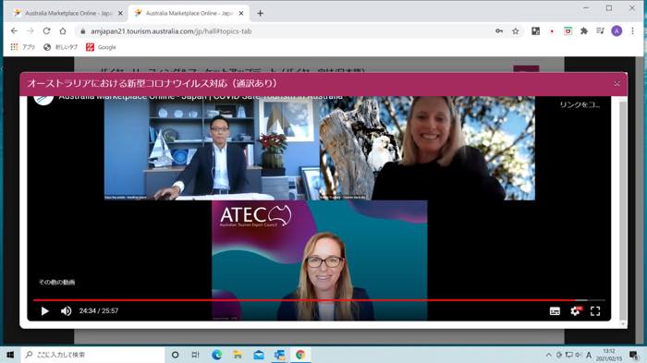The height and width of the screenshot is (363, 647).
Task: Bookmark this page with star icon
Action: coord(516,30)
